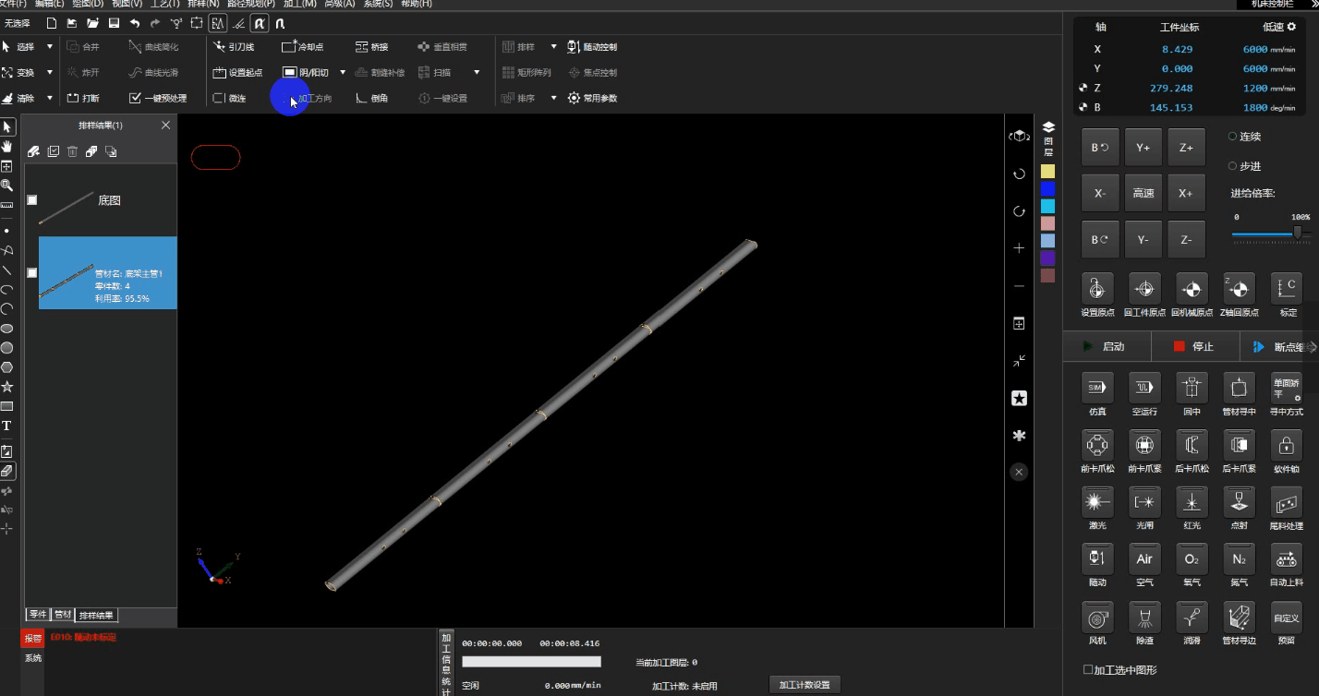This screenshot has height=696, width=1319.
Task: Expand the 排样 dropdown arrow
Action: 553,46
